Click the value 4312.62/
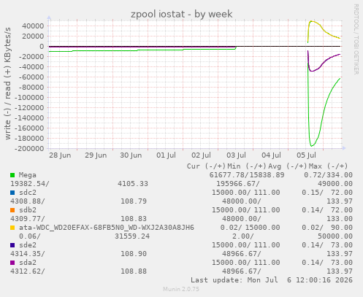This screenshot has width=363, height=297. click(x=28, y=271)
